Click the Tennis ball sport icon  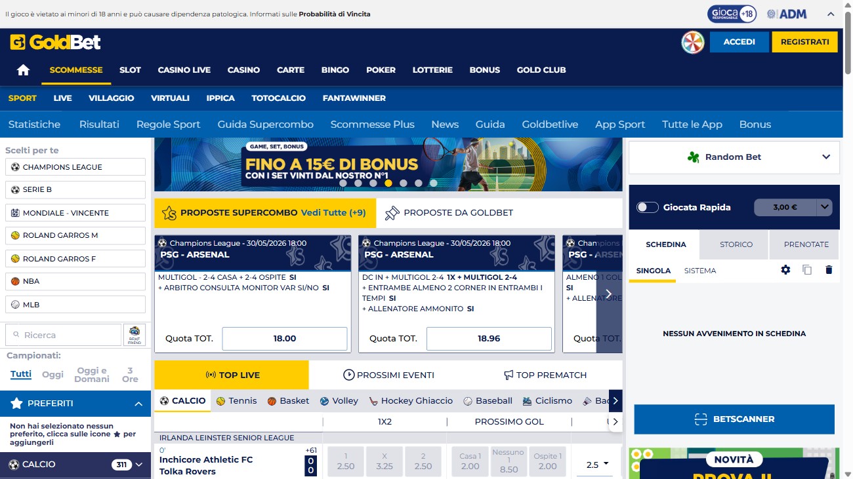(x=220, y=401)
